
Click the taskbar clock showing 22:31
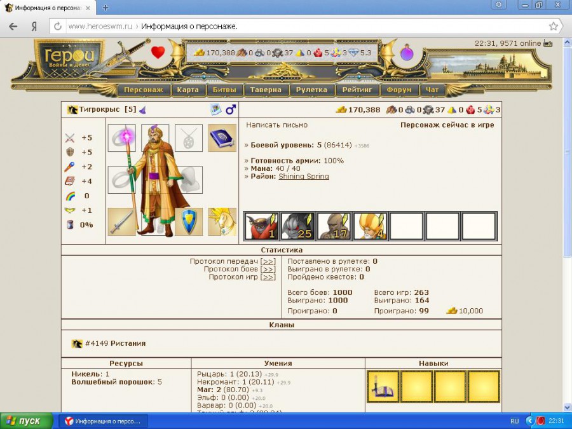coord(556,421)
